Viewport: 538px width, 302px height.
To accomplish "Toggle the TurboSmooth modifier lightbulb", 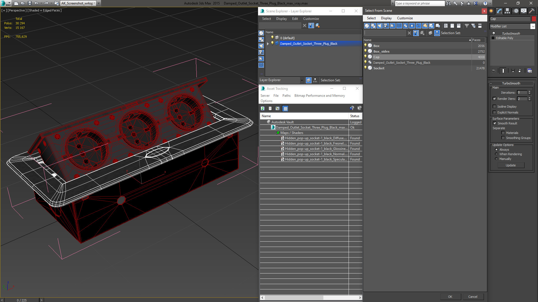I will (x=494, y=33).
